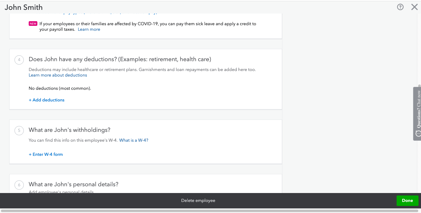Click the step 4 circle number
Viewport: 421px width, 213px height.
click(x=19, y=60)
